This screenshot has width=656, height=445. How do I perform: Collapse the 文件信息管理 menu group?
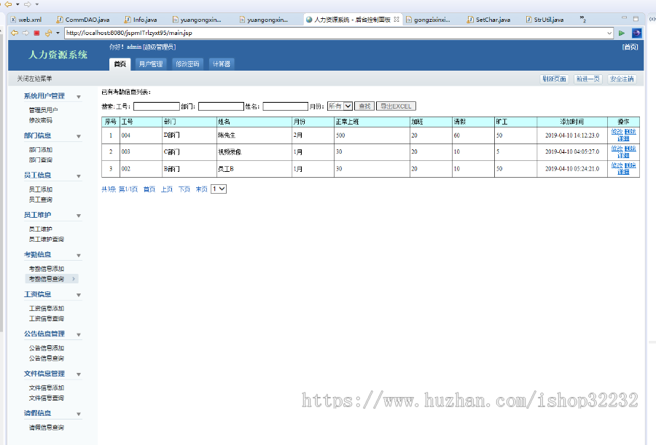tap(79, 374)
